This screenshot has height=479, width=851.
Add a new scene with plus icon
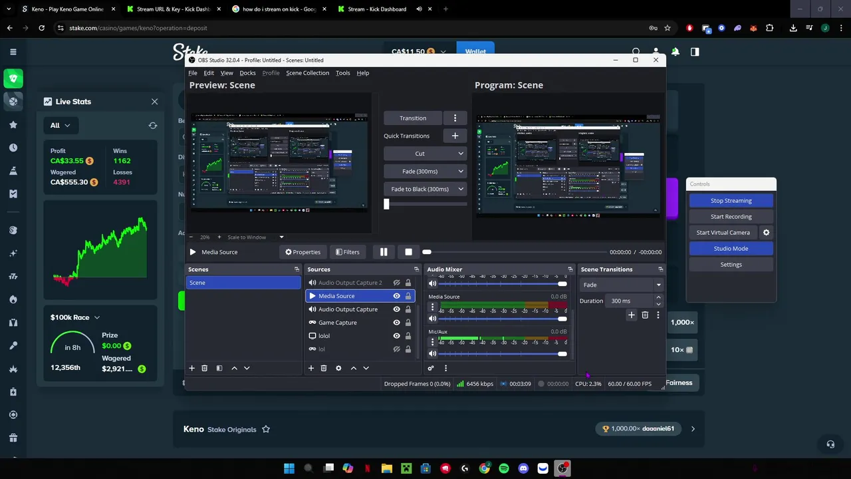click(x=191, y=368)
